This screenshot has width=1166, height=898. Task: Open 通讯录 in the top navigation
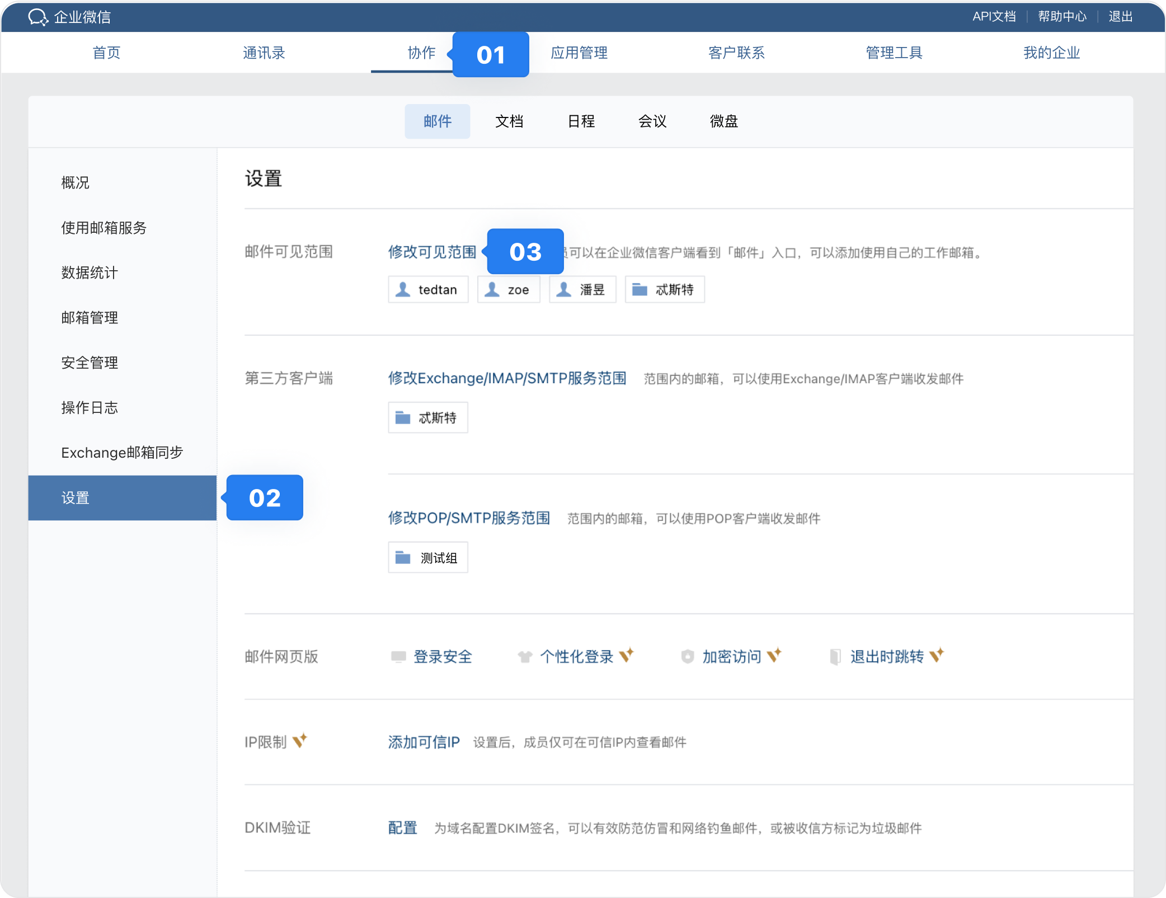264,53
